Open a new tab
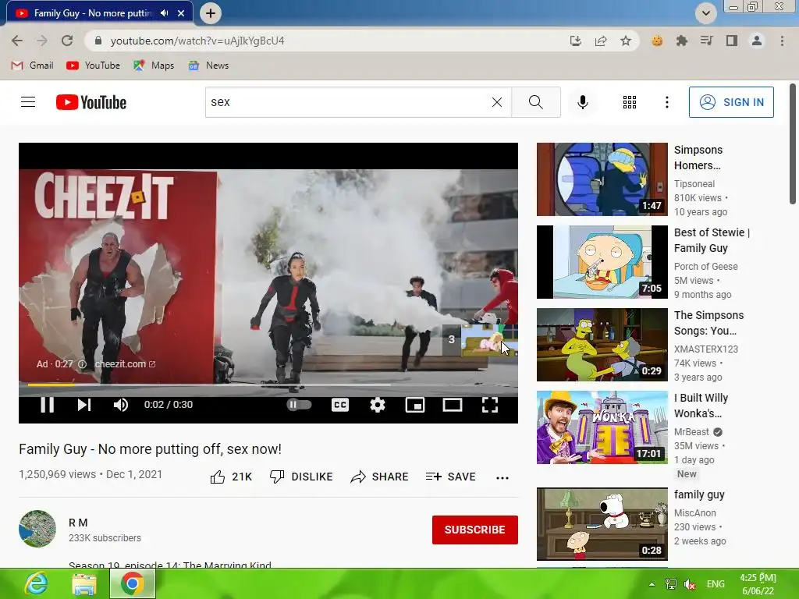This screenshot has width=799, height=599. (211, 13)
